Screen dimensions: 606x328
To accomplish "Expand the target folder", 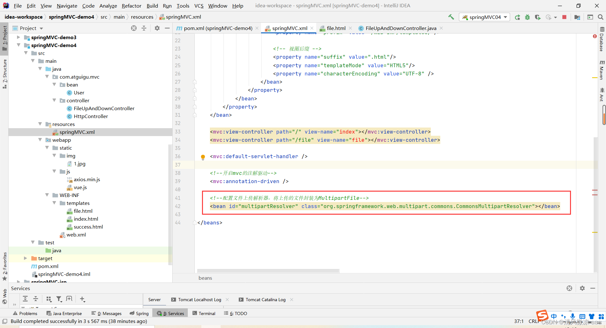I will point(26,258).
